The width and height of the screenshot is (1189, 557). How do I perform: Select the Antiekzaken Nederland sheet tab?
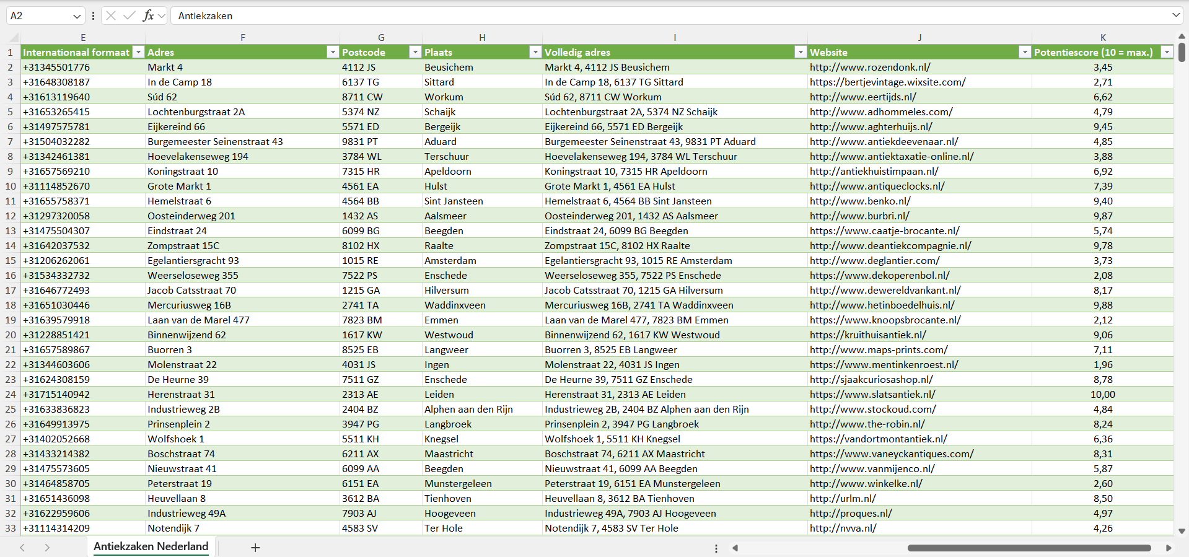pos(151,546)
